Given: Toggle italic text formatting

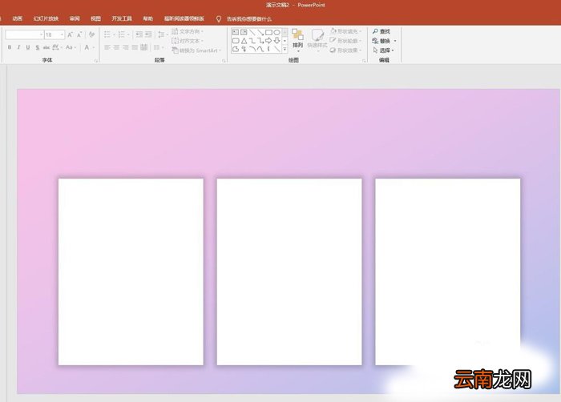Looking at the screenshot, I should [x=18, y=47].
